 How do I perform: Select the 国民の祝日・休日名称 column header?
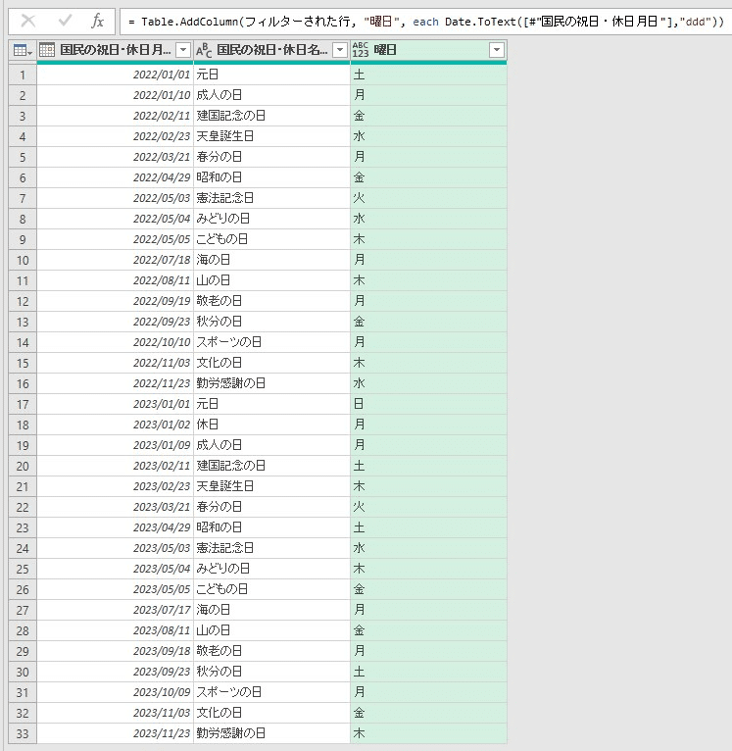click(x=271, y=50)
